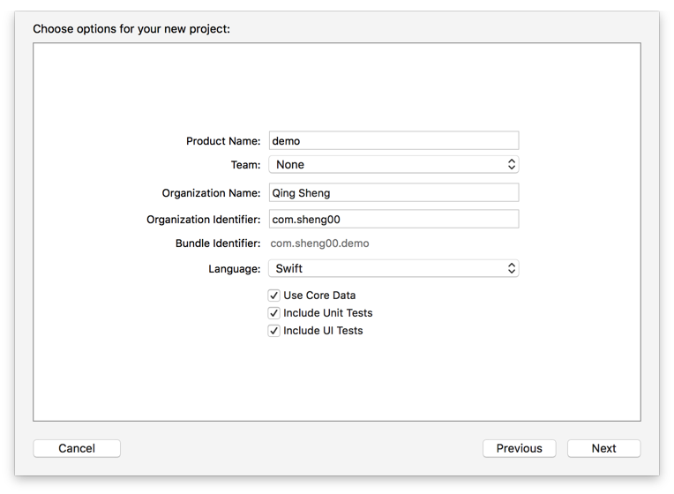
Task: Click the "Product Name:" label
Action: [223, 141]
